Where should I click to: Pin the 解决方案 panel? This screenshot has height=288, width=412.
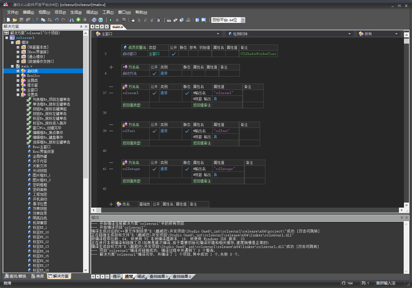pos(81,27)
